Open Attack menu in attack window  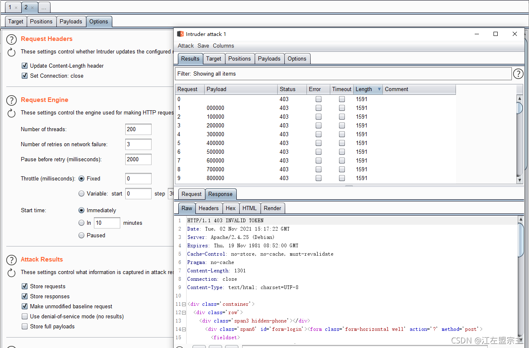(186, 46)
